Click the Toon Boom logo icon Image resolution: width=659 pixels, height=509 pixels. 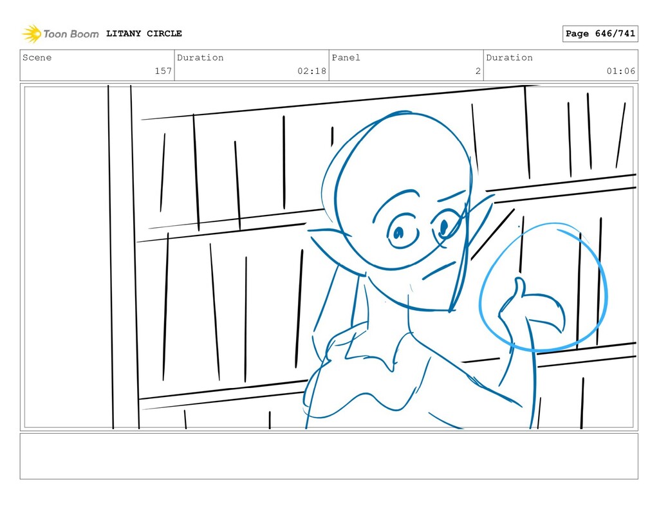32,33
